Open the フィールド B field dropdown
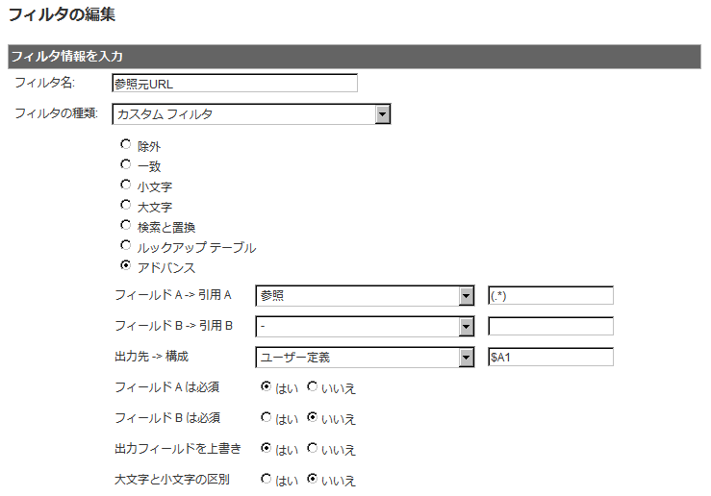 [x=365, y=327]
